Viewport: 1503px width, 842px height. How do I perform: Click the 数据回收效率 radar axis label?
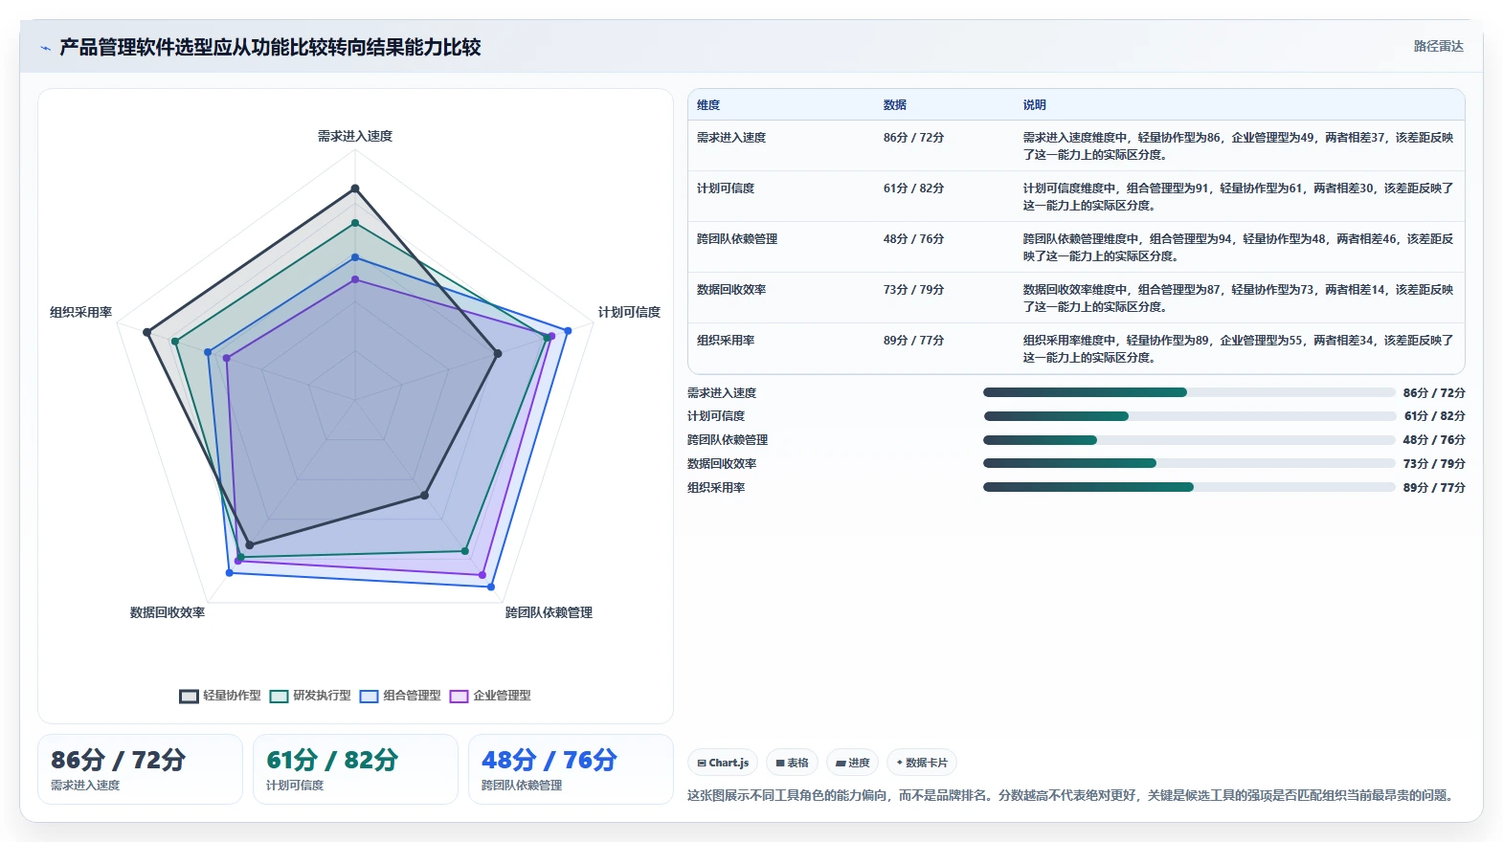[168, 612]
